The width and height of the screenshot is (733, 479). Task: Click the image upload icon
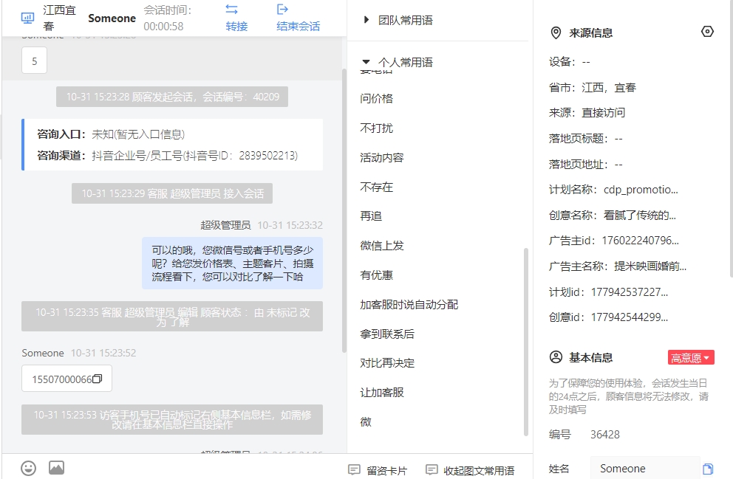click(57, 468)
